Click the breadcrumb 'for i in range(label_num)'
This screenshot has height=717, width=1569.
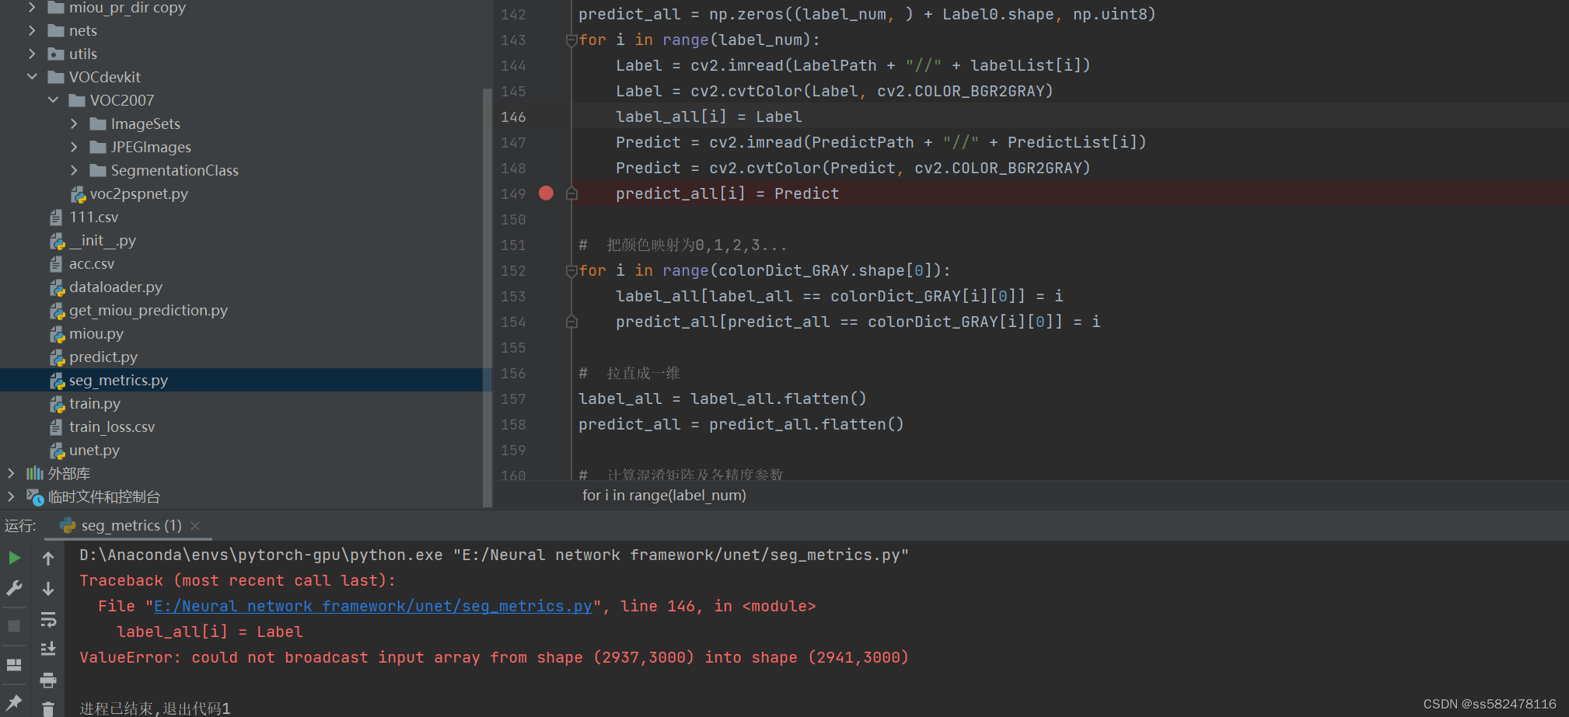[x=663, y=495]
